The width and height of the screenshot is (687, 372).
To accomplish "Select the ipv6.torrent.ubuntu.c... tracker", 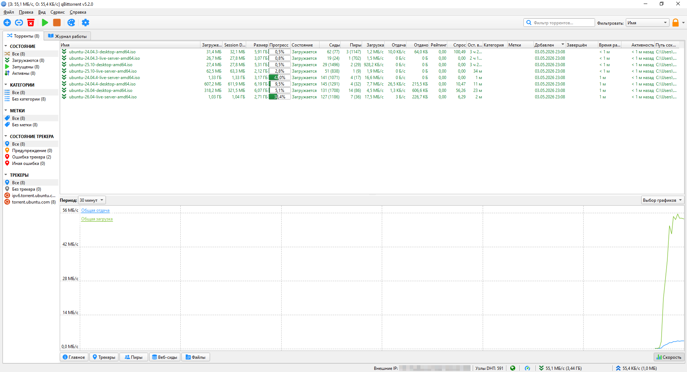I will pos(30,196).
